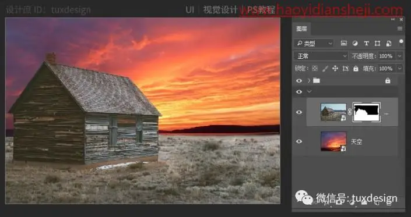Select the 图层 panel tab

pyautogui.click(x=301, y=29)
